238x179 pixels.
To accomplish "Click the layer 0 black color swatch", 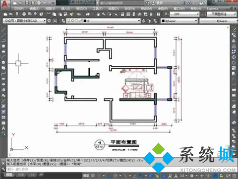I will 85,21.
